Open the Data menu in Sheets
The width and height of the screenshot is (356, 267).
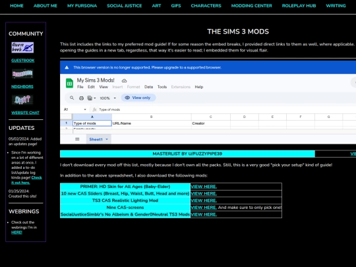[149, 87]
